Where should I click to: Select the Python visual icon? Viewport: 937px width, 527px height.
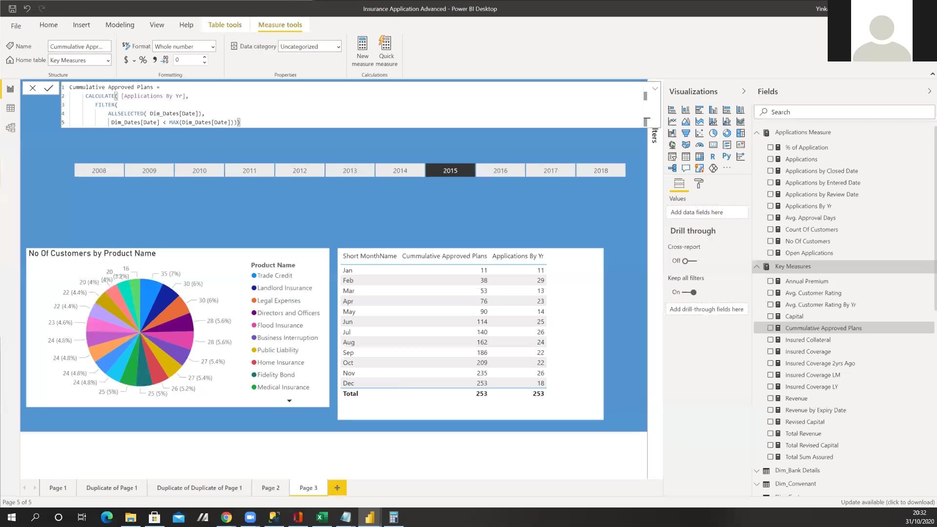[x=727, y=156]
